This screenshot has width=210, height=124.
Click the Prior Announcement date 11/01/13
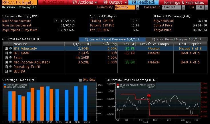68,25
